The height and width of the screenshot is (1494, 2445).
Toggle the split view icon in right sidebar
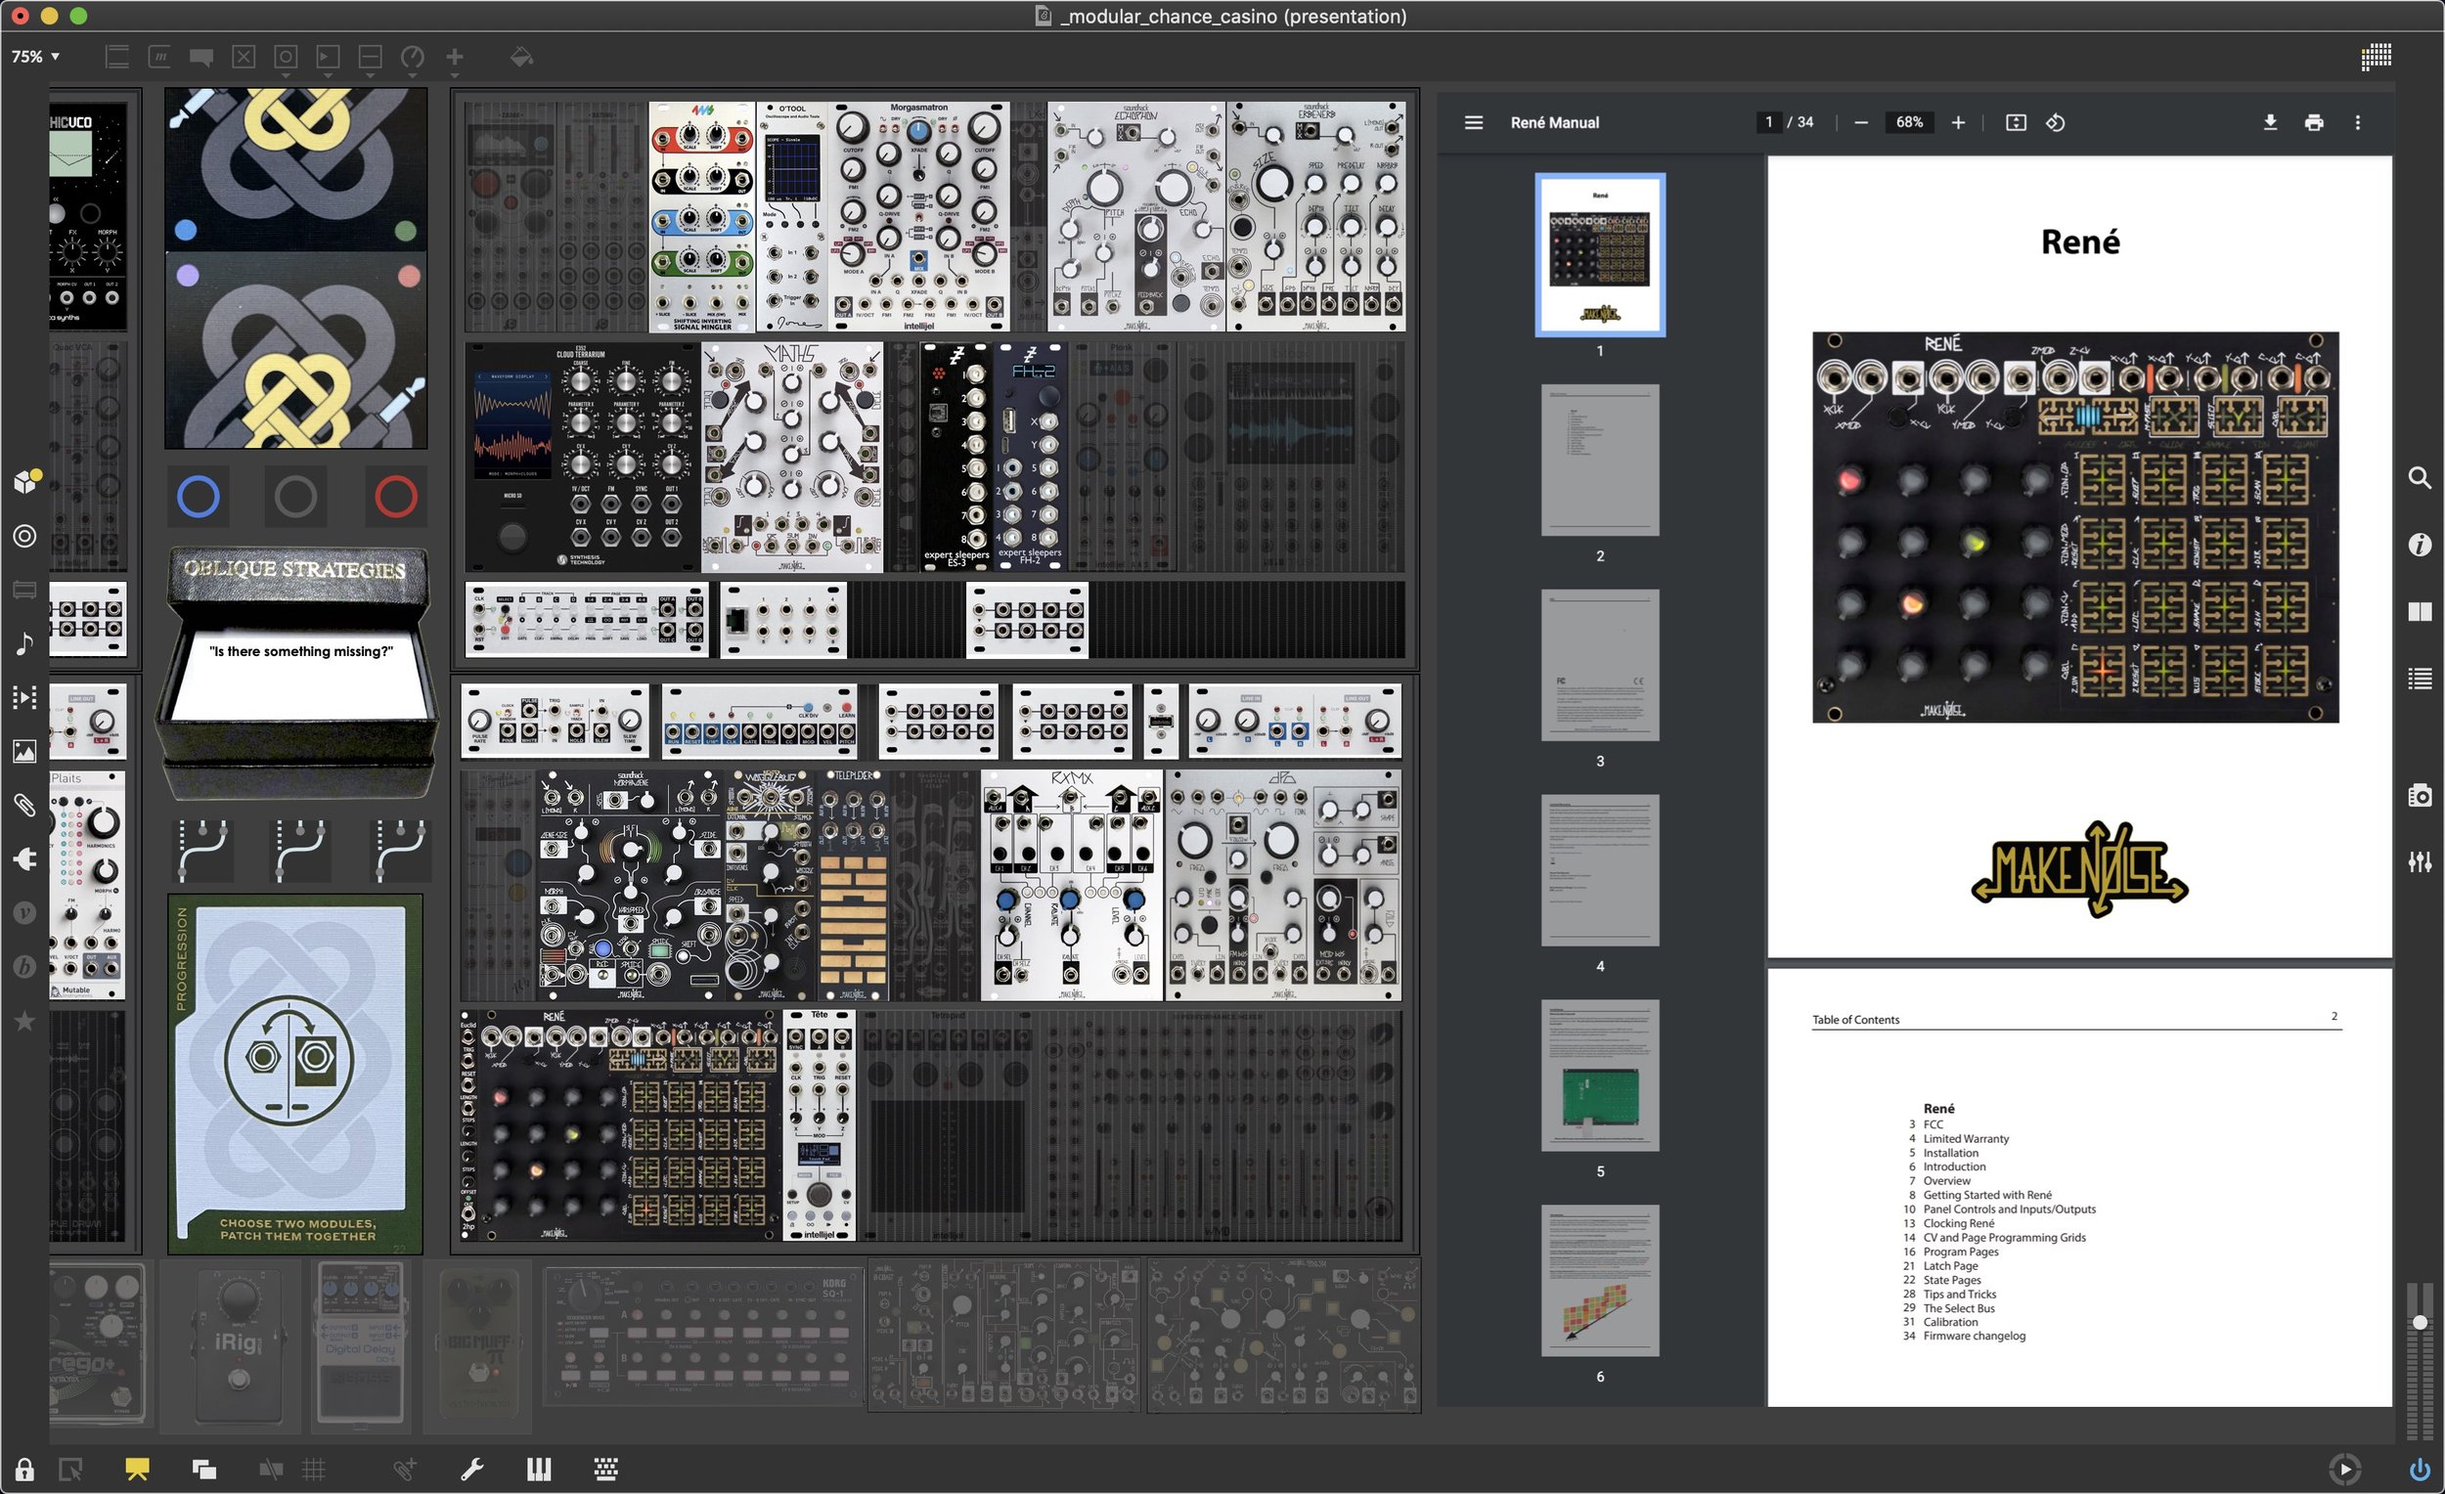pyautogui.click(x=2420, y=612)
